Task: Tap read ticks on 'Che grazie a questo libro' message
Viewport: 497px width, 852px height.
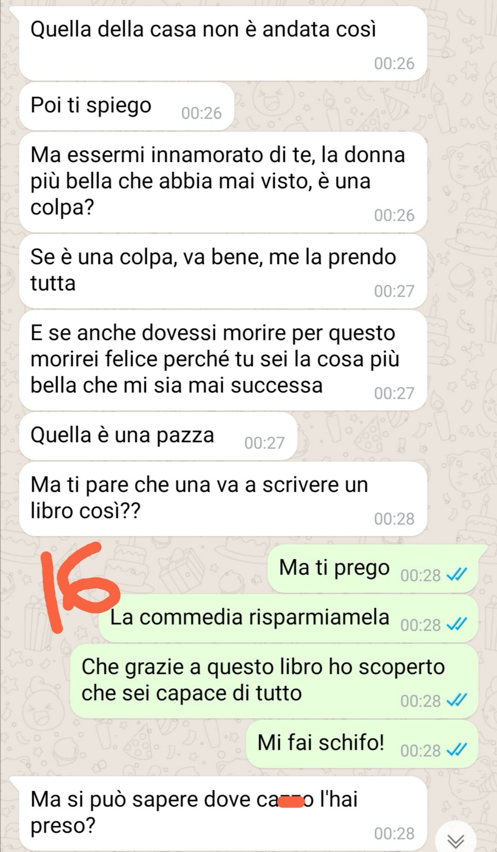Action: [x=457, y=700]
